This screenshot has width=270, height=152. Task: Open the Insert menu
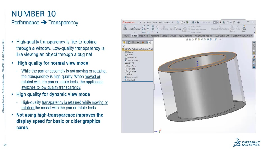(154, 23)
